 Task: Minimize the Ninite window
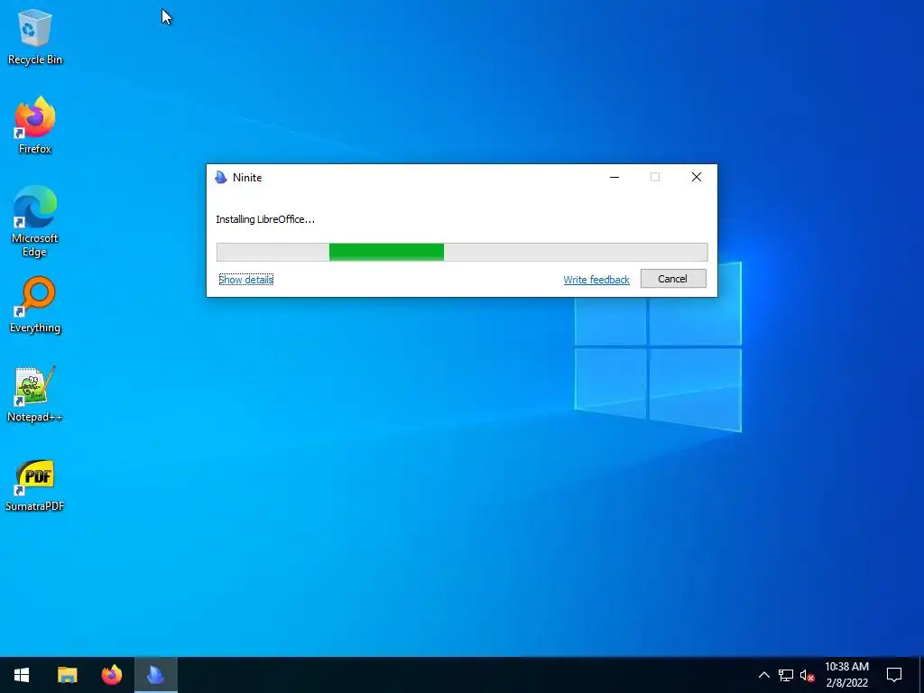tap(614, 178)
